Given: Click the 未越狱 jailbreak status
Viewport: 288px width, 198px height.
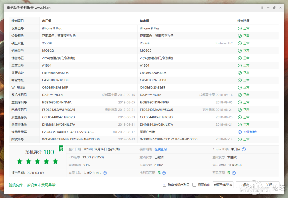Looking at the screenshot, I should click(x=232, y=157).
